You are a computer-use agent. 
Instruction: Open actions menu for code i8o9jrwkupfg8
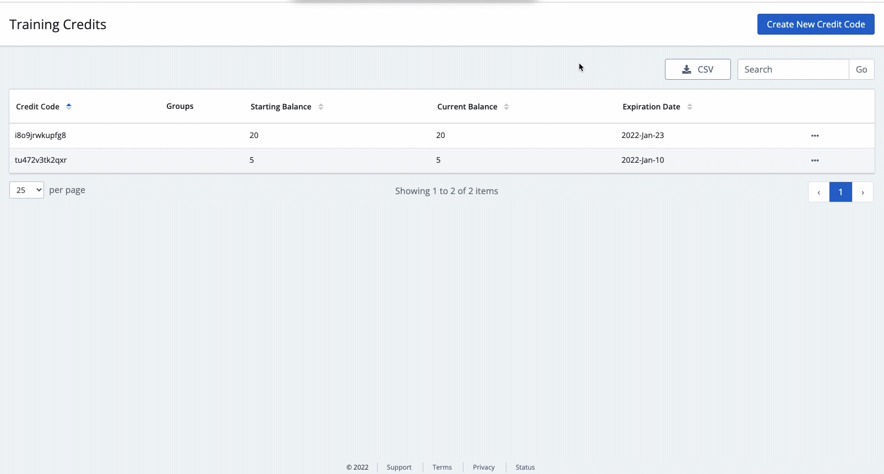click(815, 136)
